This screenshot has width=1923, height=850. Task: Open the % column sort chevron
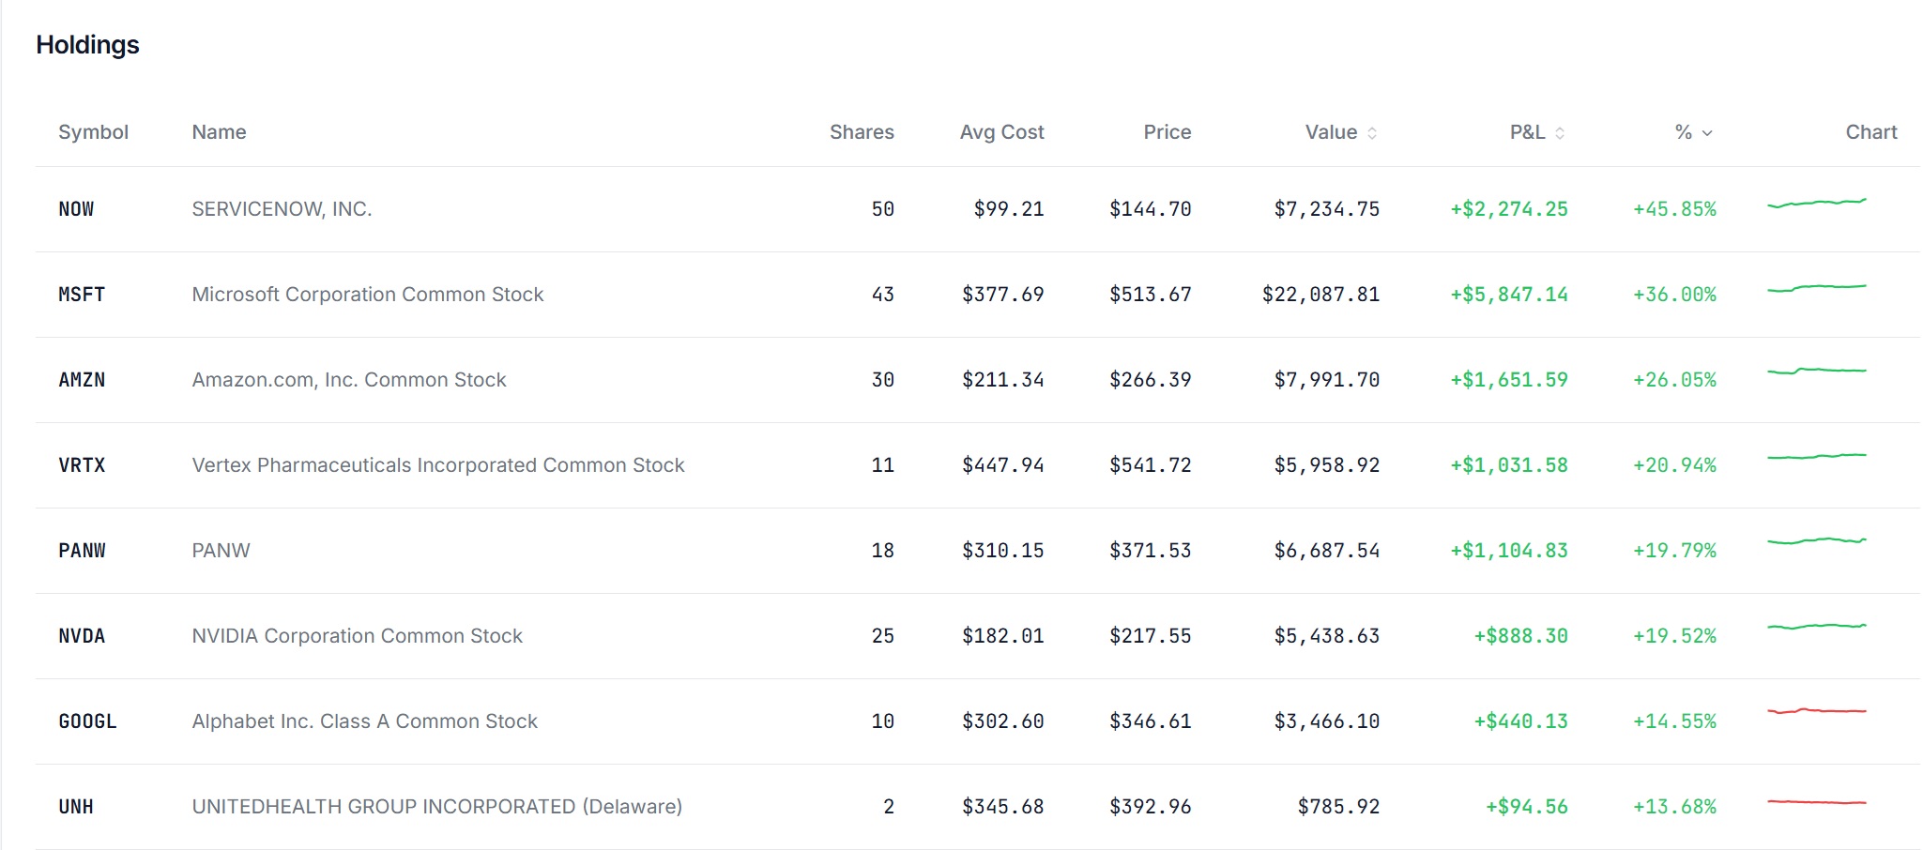pos(1707,133)
